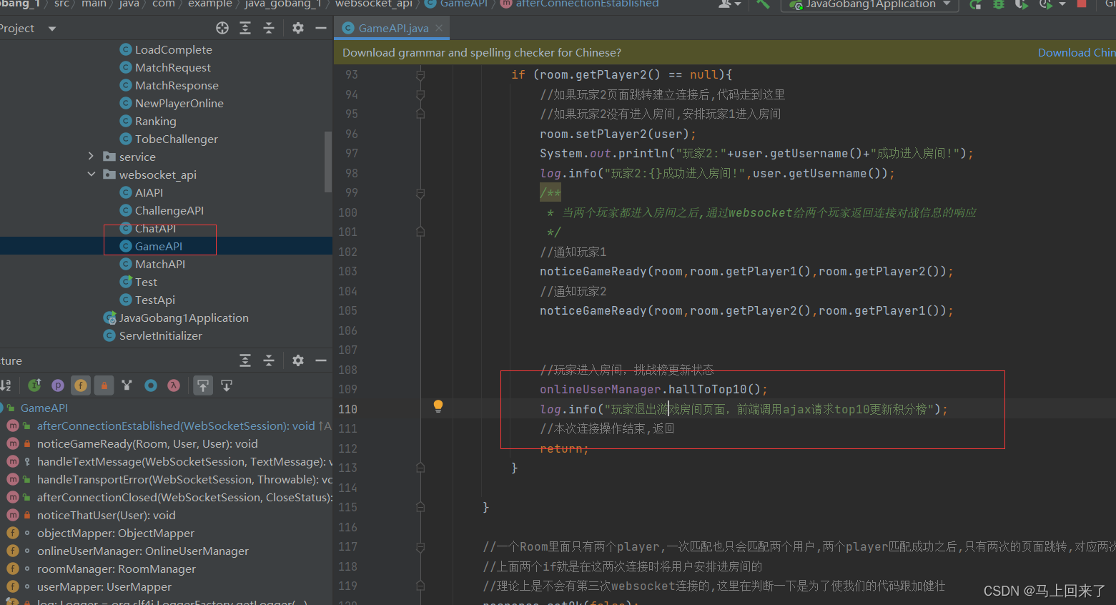Click the Select Opened File crosshair icon in Project panel
This screenshot has width=1116, height=605.
(222, 28)
